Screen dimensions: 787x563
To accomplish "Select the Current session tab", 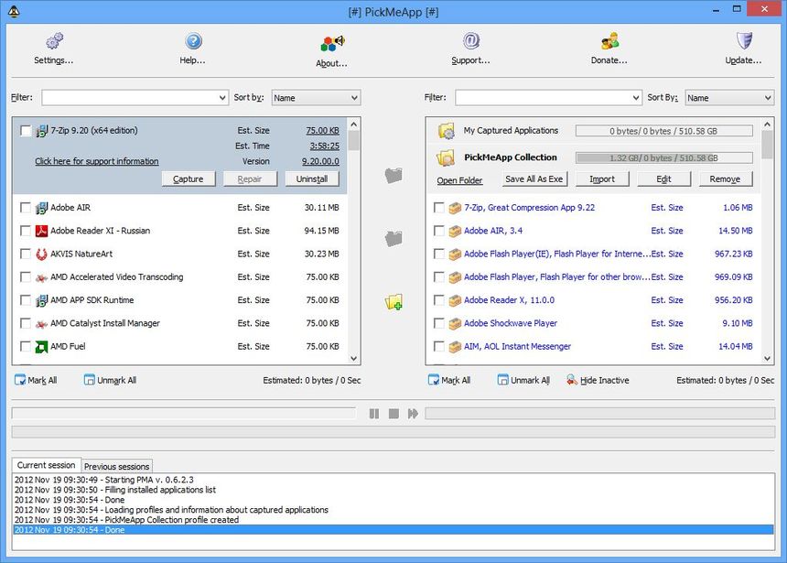I will [46, 465].
